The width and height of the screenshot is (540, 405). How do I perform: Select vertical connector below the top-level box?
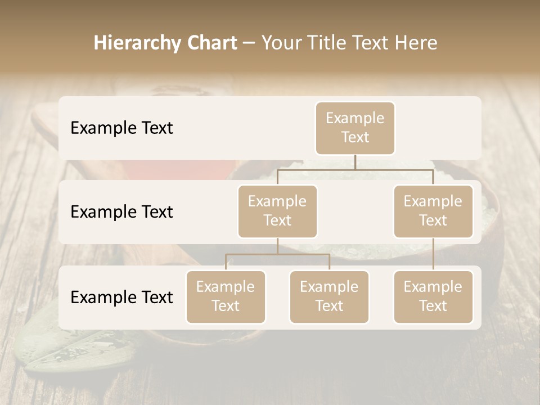point(355,162)
